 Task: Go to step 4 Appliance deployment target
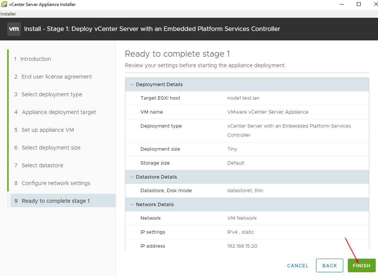[x=55, y=112]
